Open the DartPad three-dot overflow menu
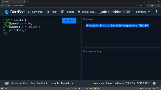 coord(156,12)
